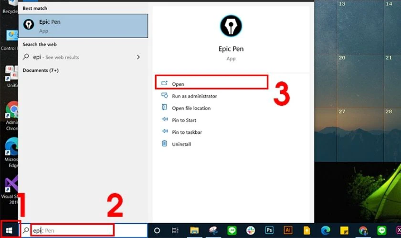
Task: Click the 'Epic Pen' title in the preview pane
Action: coord(231,49)
